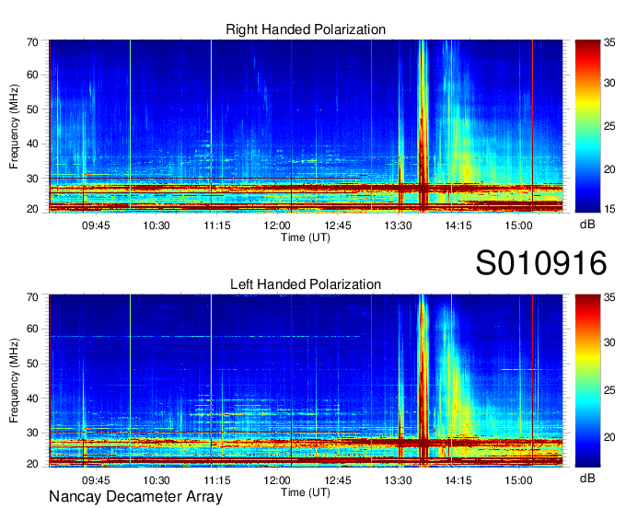Click the Frequency (MHz) axis label of the left-handed plot
The height and width of the screenshot is (508, 626).
click(14, 381)
